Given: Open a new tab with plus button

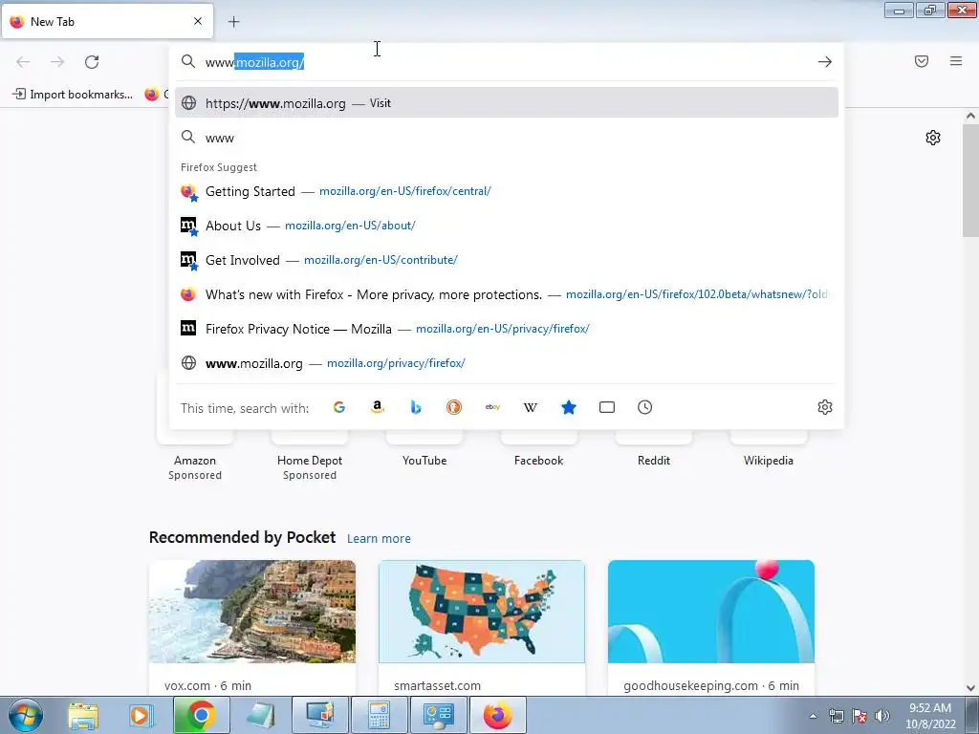Looking at the screenshot, I should [233, 22].
